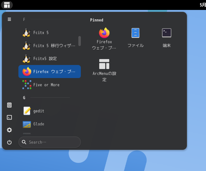Launch the Five or More game

coord(50,85)
